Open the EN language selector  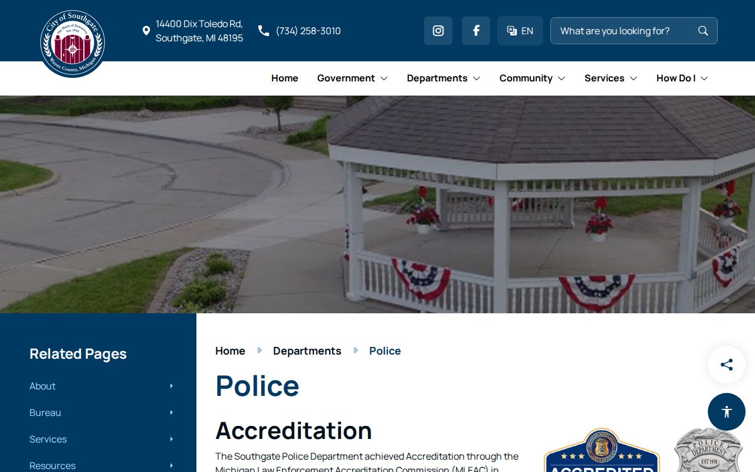pos(520,31)
